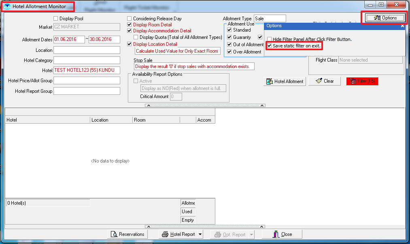Open the Hotel Report dropdown arrow
Viewport: 410px width, 244px height.
point(200,234)
